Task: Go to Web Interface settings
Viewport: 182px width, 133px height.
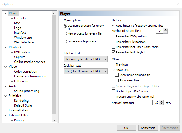Action: click(x=24, y=42)
